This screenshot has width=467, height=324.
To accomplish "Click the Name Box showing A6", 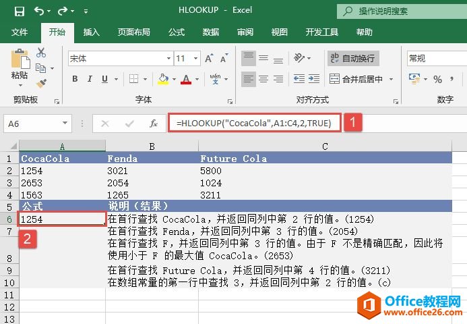I will tap(38, 124).
